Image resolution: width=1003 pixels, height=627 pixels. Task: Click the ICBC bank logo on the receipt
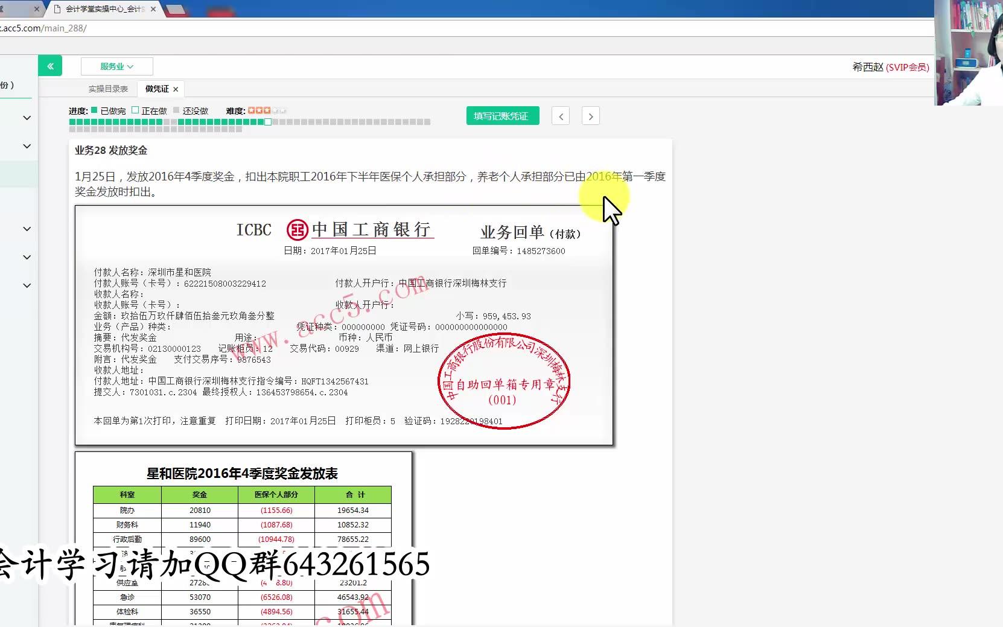pyautogui.click(x=297, y=230)
